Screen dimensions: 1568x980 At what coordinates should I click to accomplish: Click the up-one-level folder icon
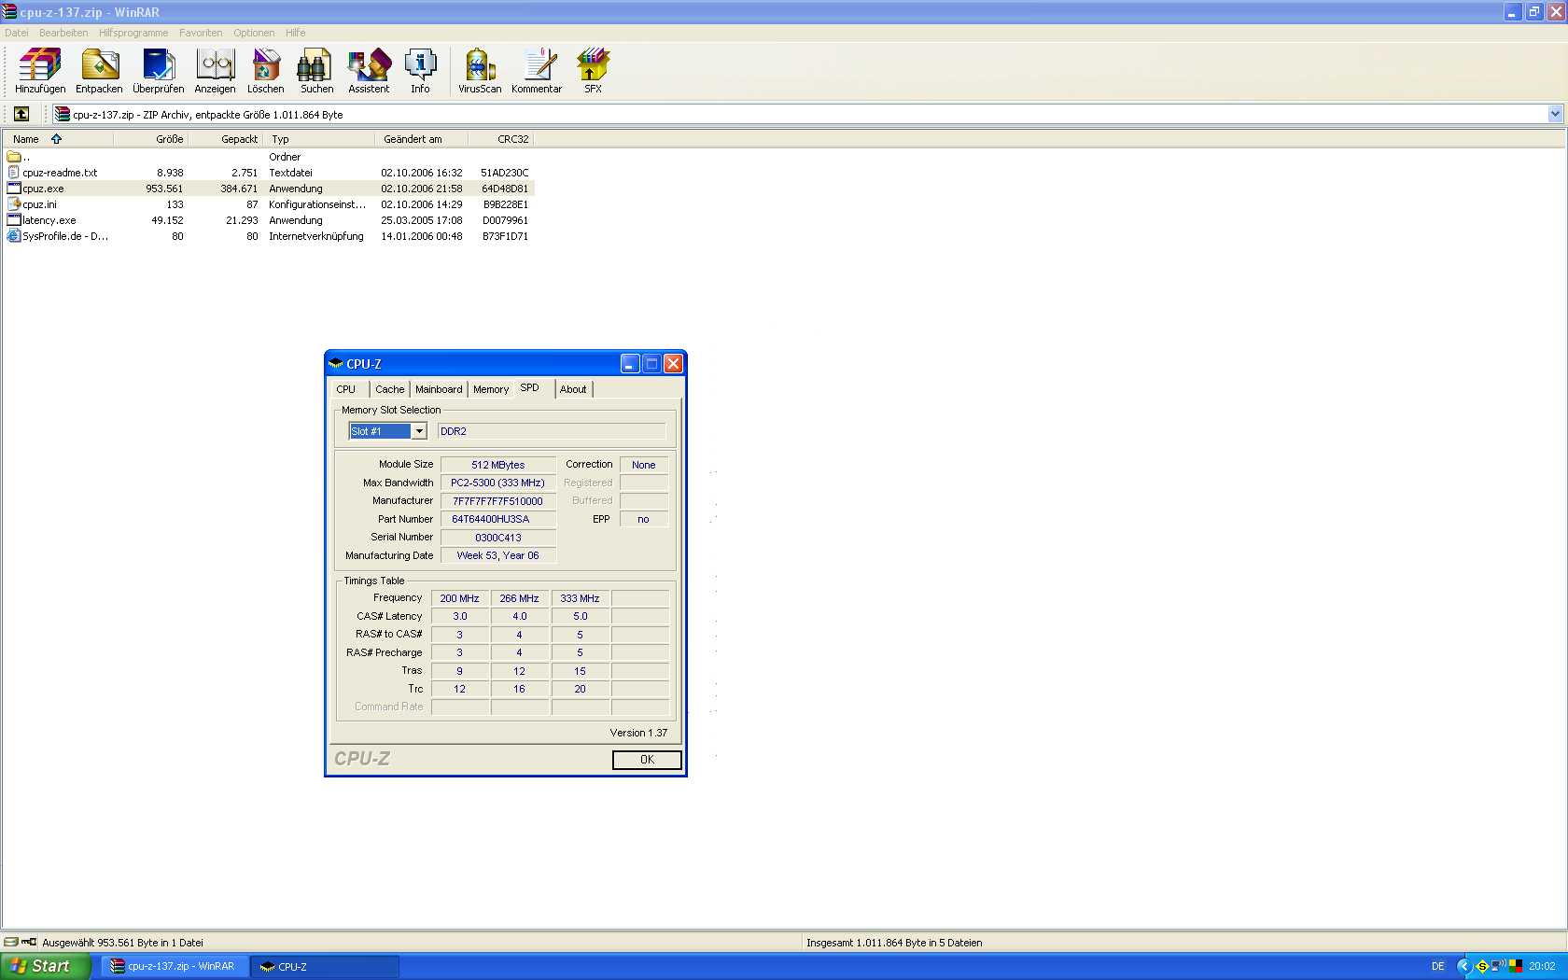click(x=21, y=114)
